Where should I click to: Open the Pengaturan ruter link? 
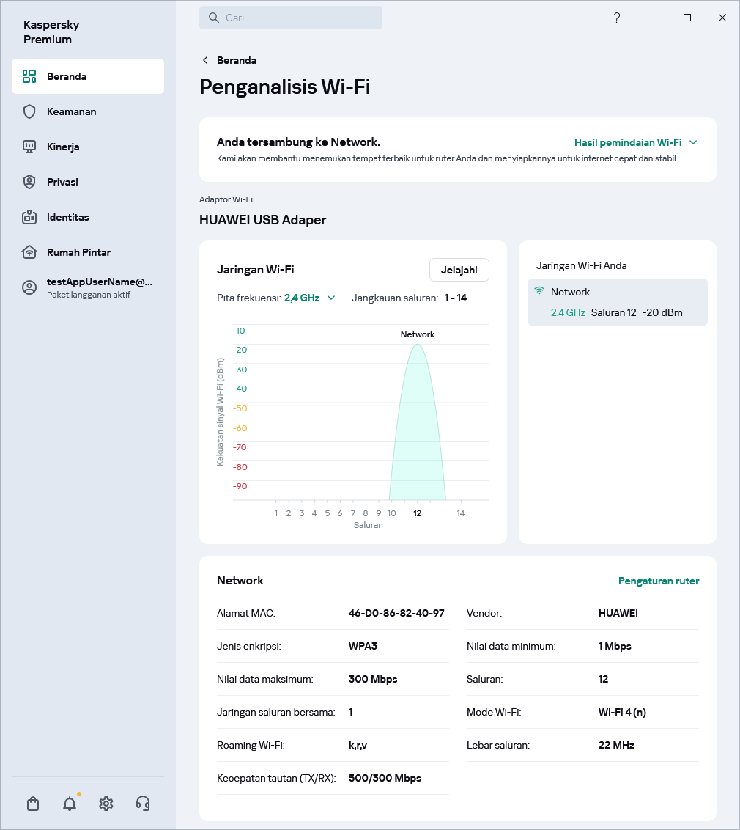pyautogui.click(x=658, y=581)
